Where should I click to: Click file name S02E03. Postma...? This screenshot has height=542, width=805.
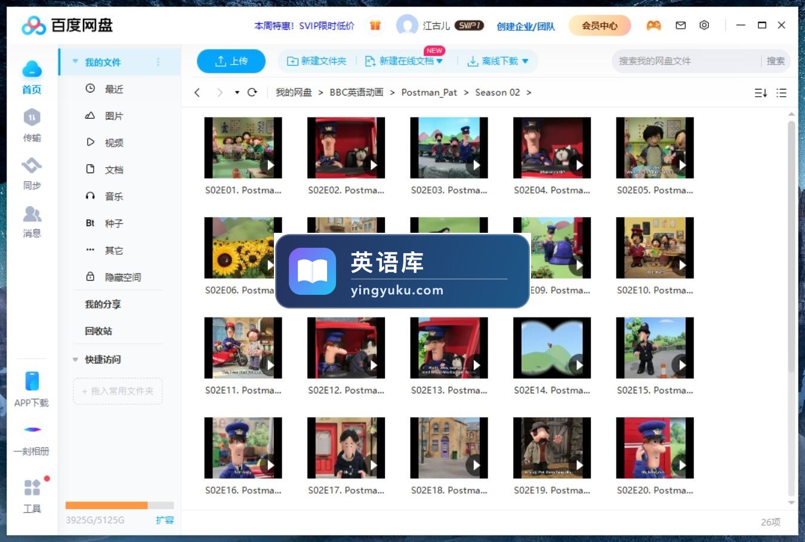click(449, 190)
